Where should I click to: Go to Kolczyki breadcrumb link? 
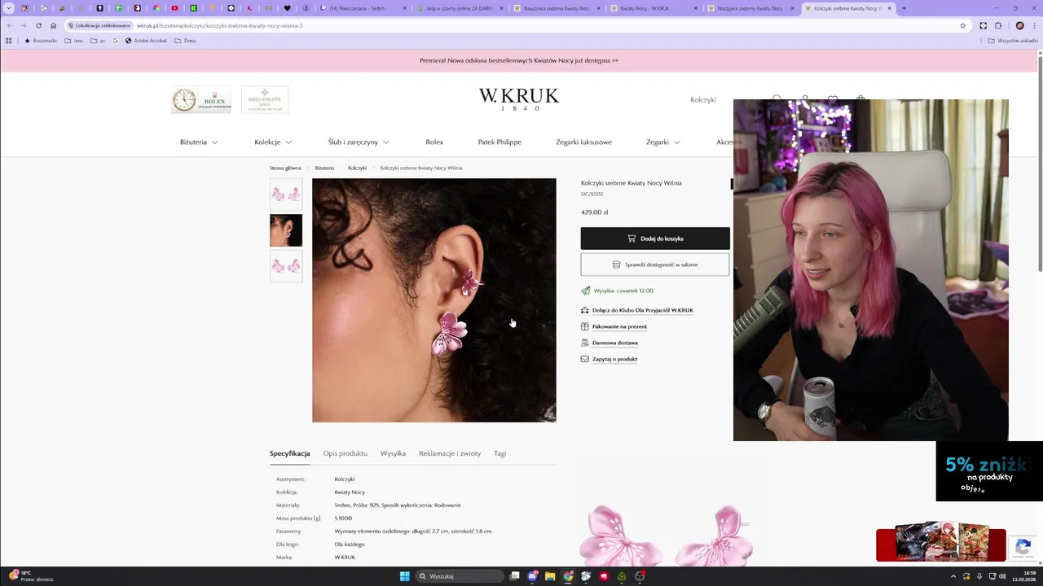point(357,168)
